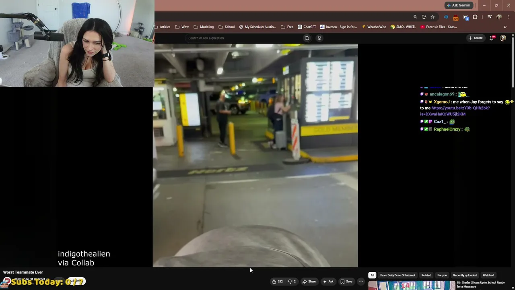Expand the hidden bookmarks overflow chevron
Viewport: 515px width, 290px height.
[505, 27]
